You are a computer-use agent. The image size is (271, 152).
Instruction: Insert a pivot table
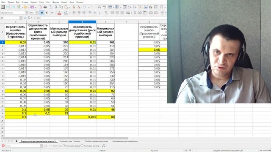pyautogui.click(x=156, y=7)
